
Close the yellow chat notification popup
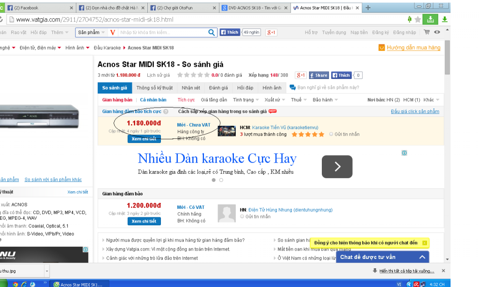point(424,243)
